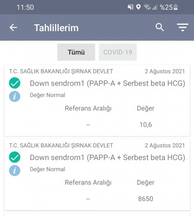Tap info icon on second test result

coord(15,170)
